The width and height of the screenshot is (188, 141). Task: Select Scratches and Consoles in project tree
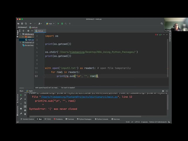[x=28, y=45]
